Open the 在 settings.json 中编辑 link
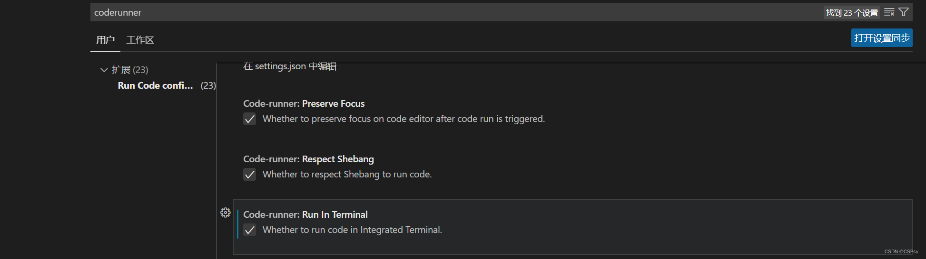The image size is (926, 259). (x=290, y=66)
